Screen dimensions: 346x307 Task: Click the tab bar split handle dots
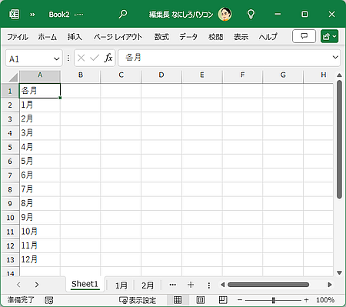pos(209,285)
